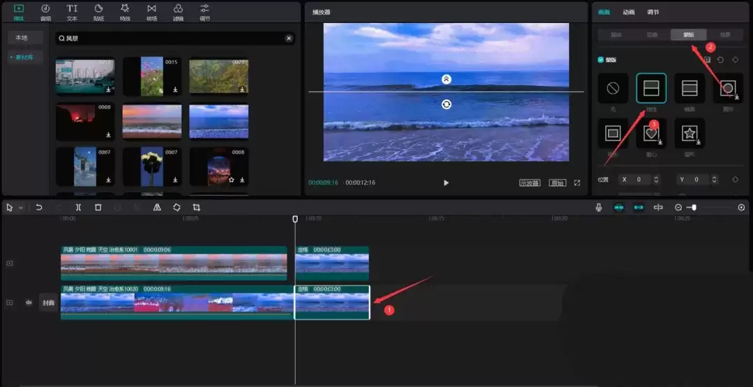Select the crop tool in timeline toolbar

tap(197, 208)
